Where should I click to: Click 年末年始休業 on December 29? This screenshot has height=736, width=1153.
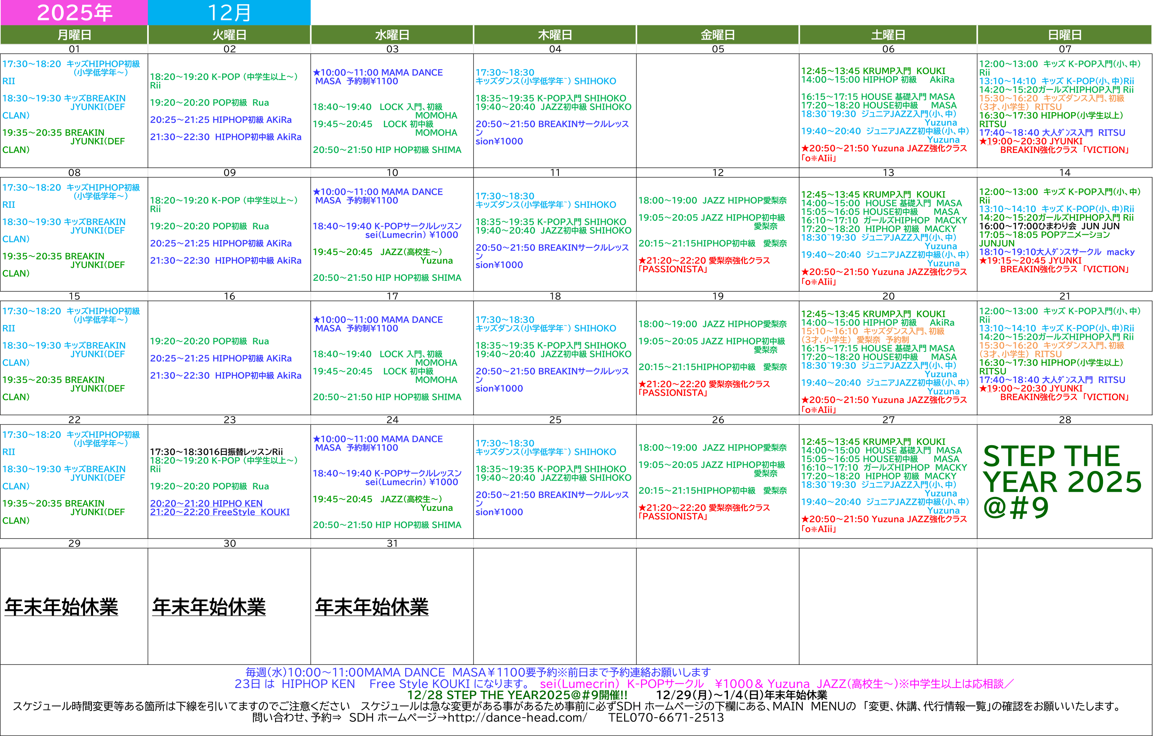pos(61,607)
